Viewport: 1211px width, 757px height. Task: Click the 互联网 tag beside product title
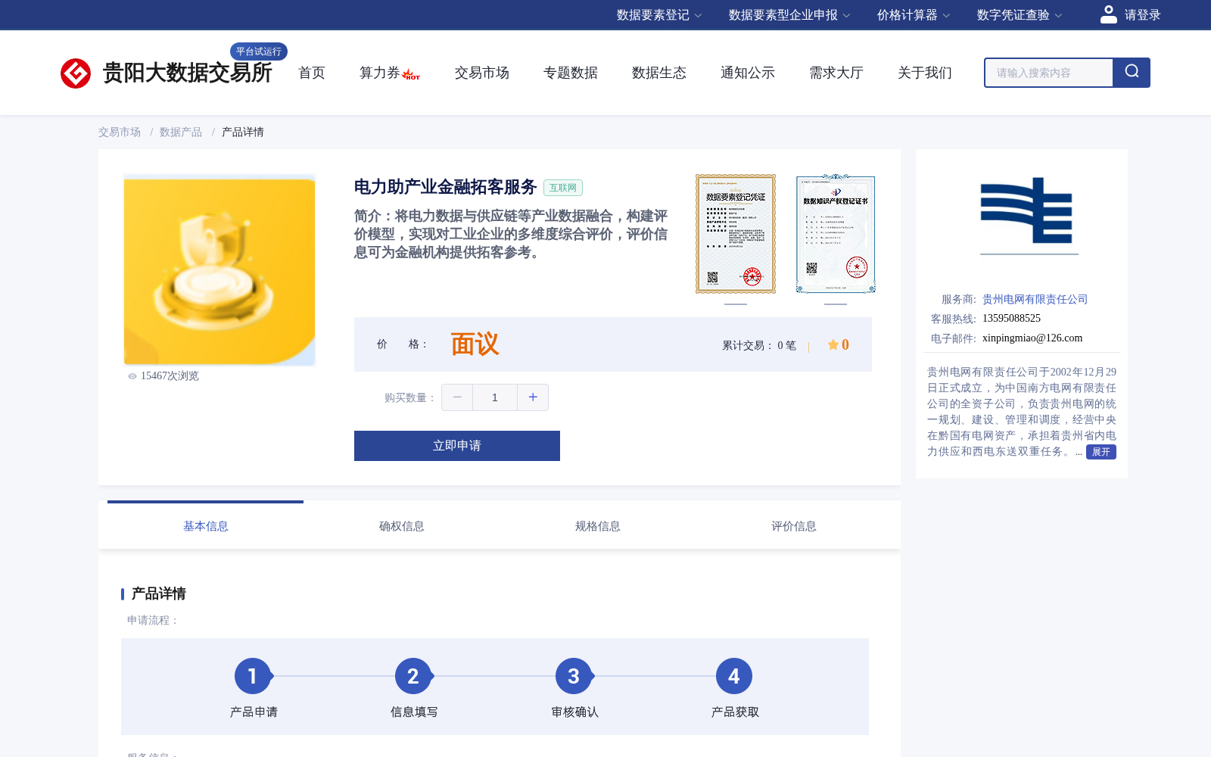pyautogui.click(x=563, y=188)
